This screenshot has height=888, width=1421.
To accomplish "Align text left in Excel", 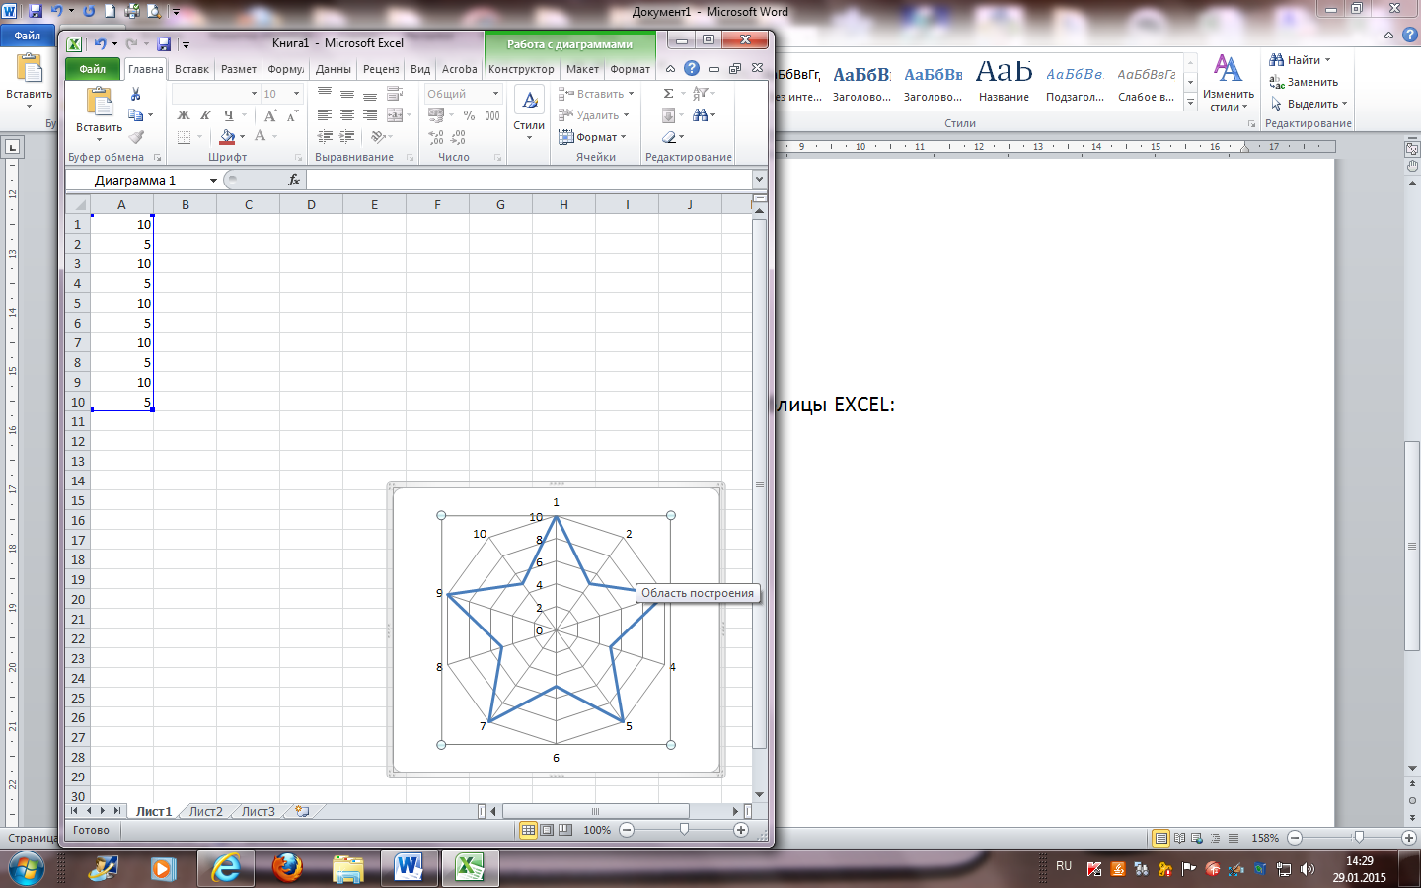I will (325, 115).
